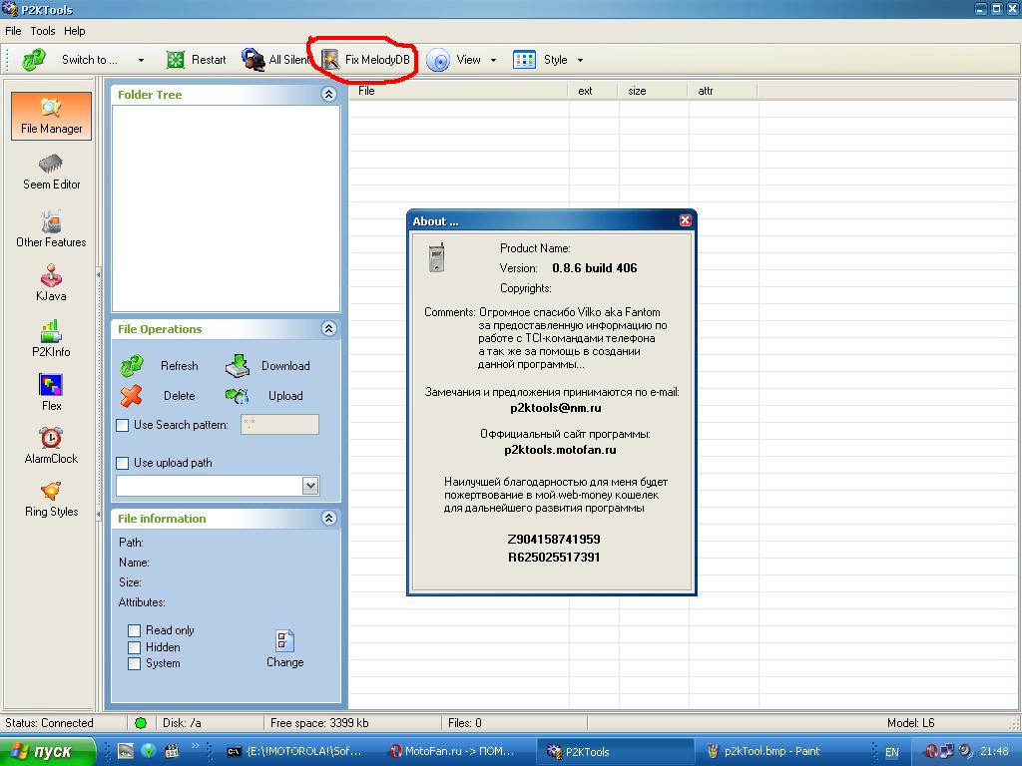Enable Use upload path checkbox
The height and width of the screenshot is (766, 1022).
click(123, 463)
